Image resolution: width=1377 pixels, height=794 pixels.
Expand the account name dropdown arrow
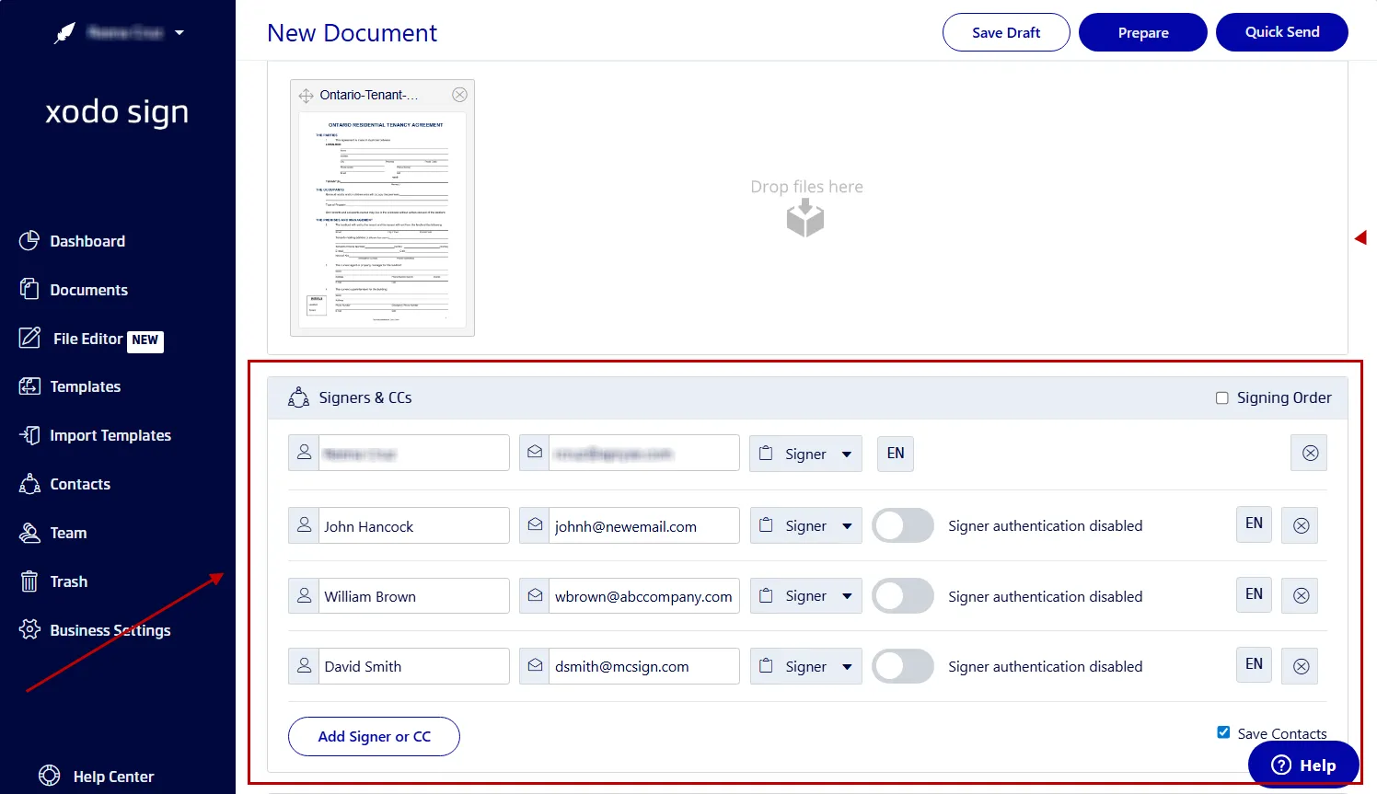[x=179, y=33]
